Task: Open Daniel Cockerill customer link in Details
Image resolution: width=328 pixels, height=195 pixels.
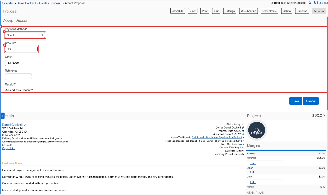Action: (x=13, y=125)
